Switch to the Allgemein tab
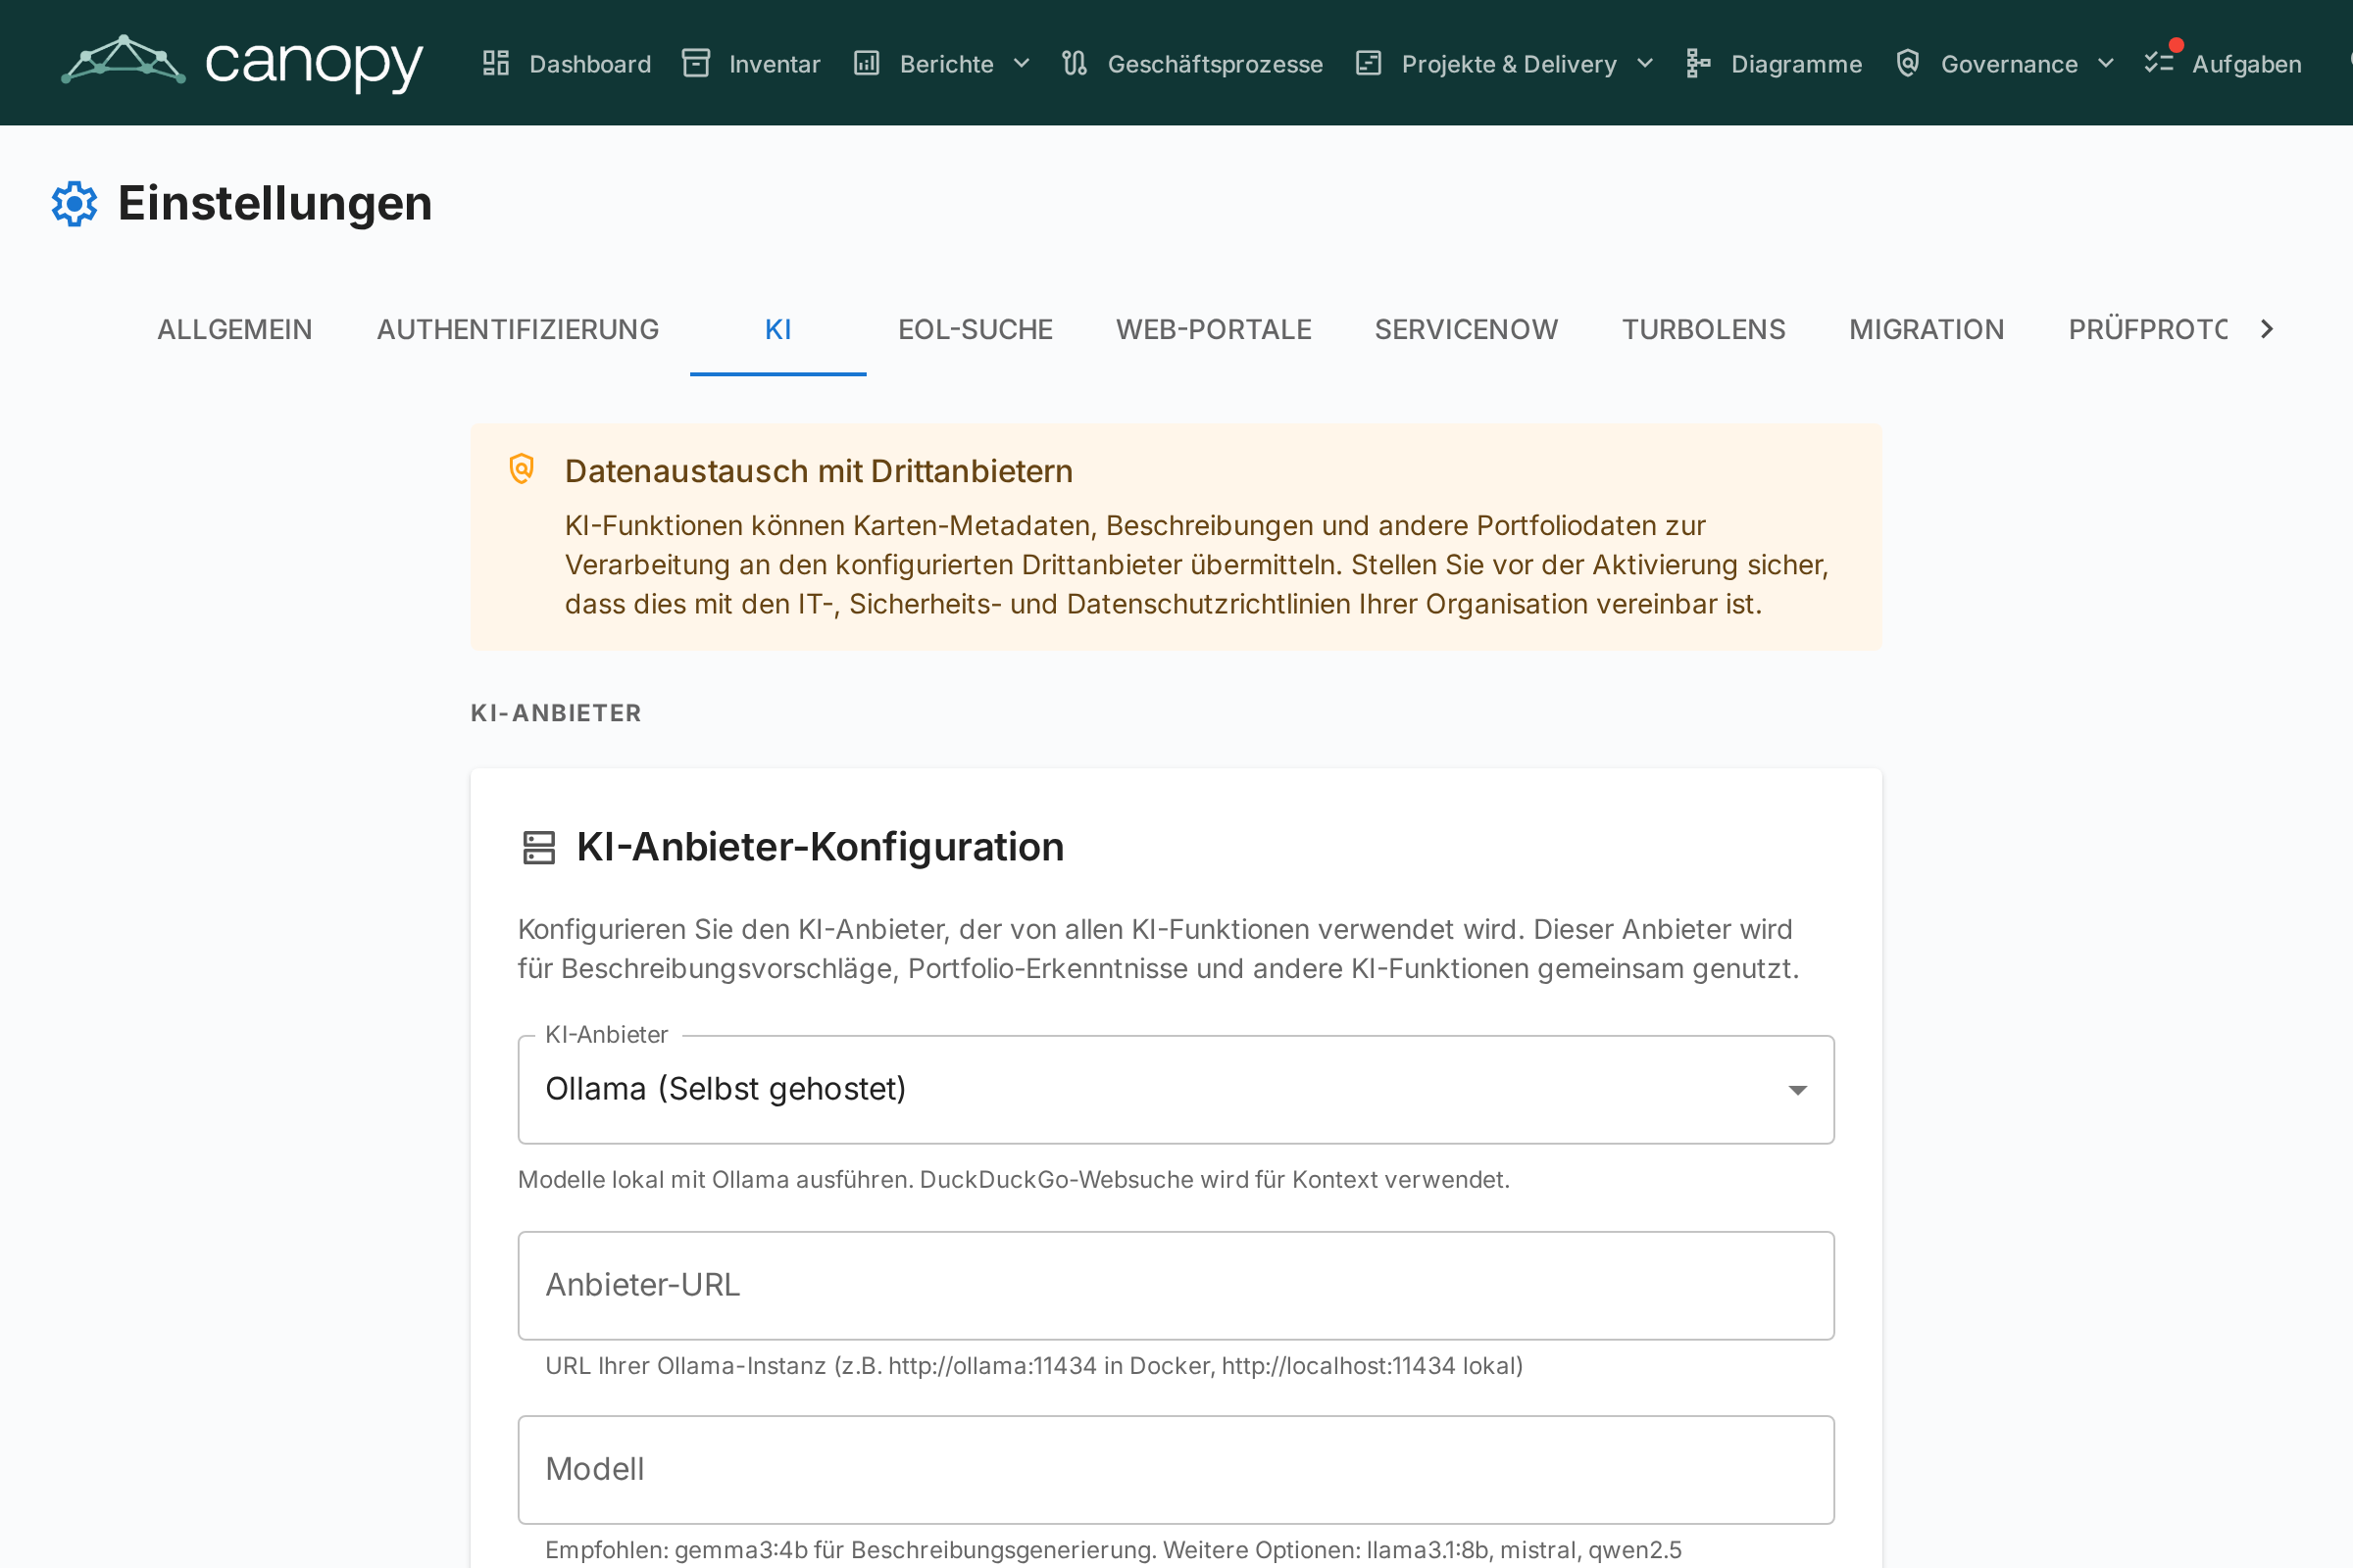2353x1568 pixels. (x=235, y=330)
